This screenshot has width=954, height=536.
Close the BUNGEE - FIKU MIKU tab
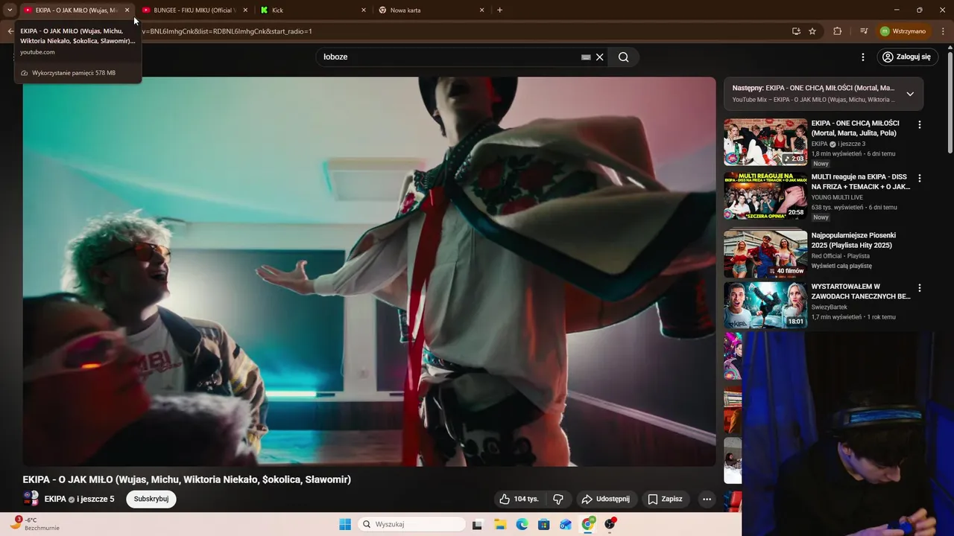(245, 10)
